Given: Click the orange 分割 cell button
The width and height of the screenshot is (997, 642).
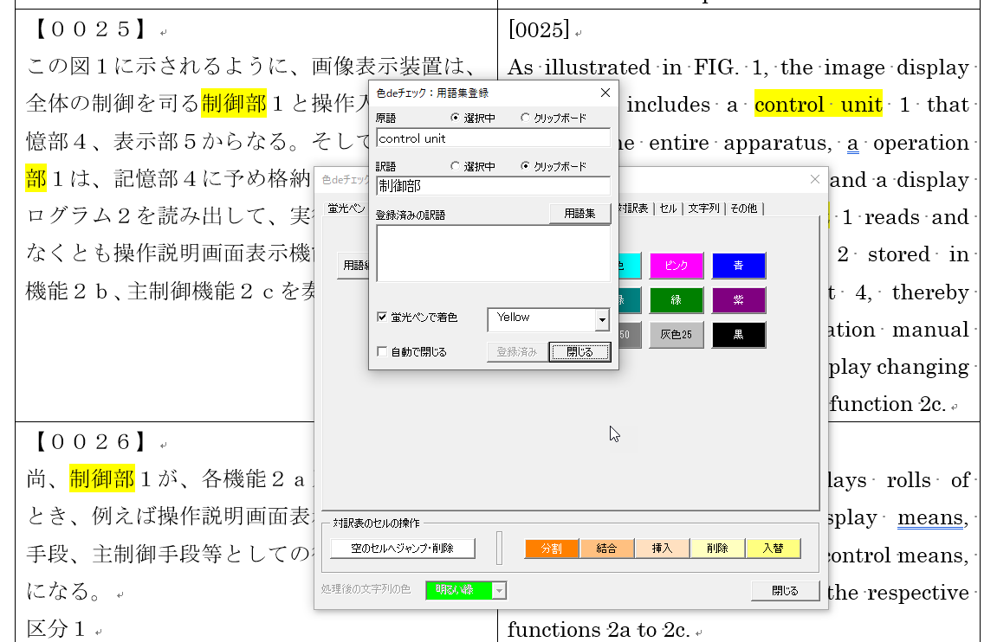Looking at the screenshot, I should coord(552,549).
